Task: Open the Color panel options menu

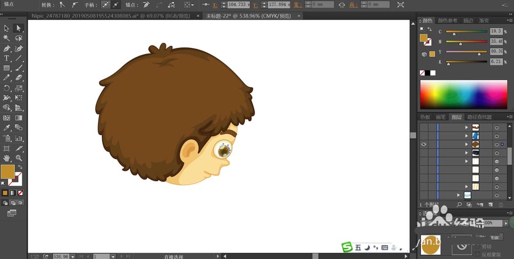Action: 509,21
